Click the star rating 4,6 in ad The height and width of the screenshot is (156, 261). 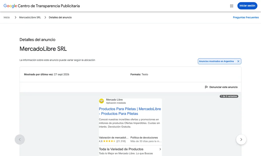(112, 141)
